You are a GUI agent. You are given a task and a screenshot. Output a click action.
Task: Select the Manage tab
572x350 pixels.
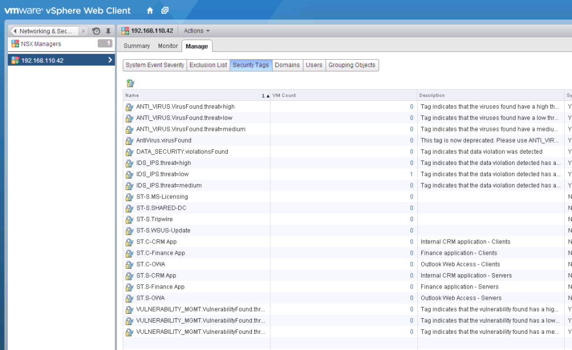197,46
